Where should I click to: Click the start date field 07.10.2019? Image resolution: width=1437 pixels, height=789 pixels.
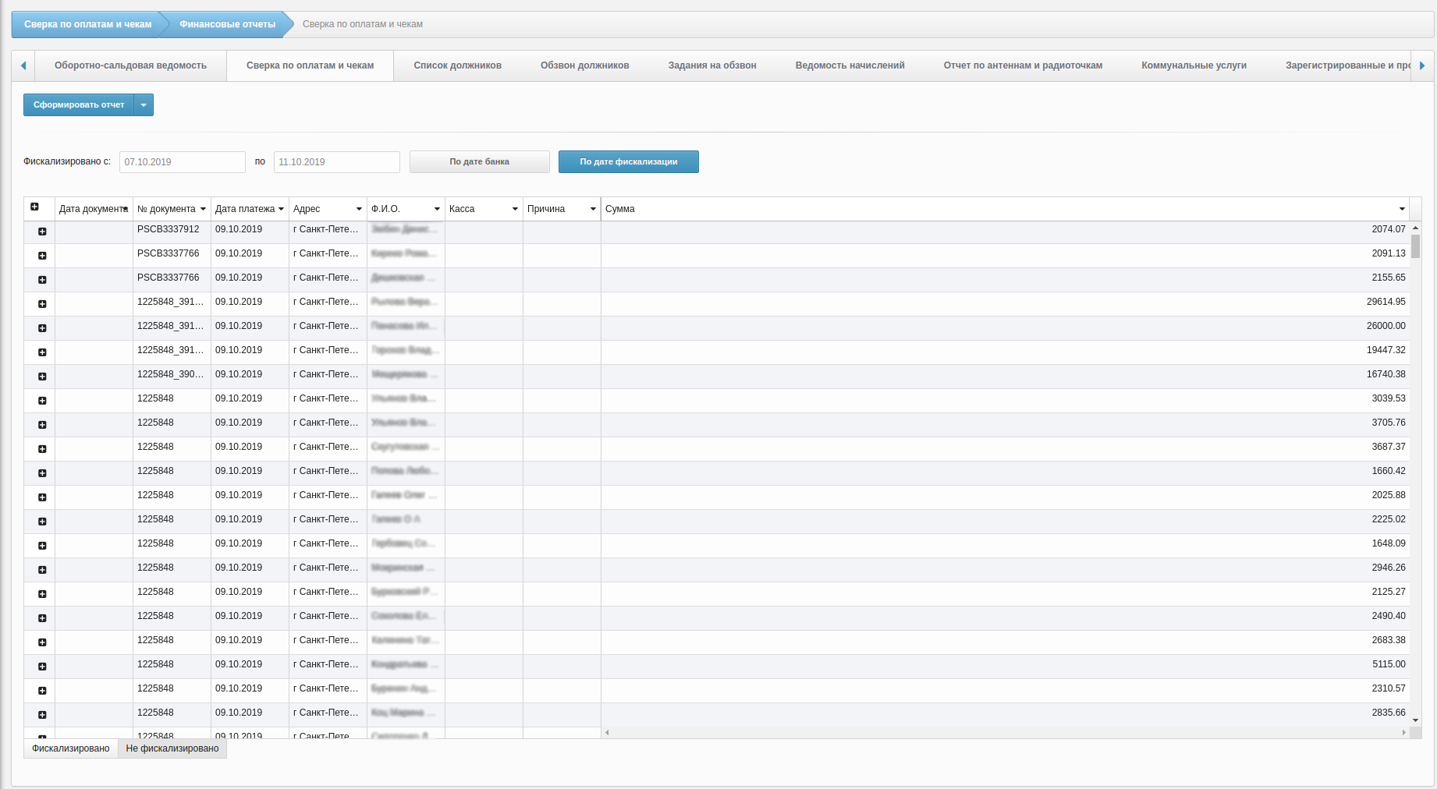point(182,162)
